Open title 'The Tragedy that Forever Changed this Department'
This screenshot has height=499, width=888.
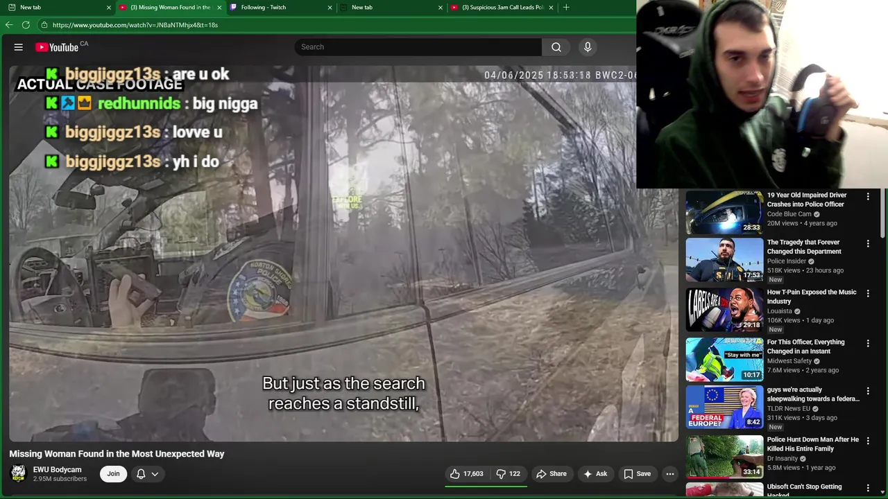click(x=804, y=247)
